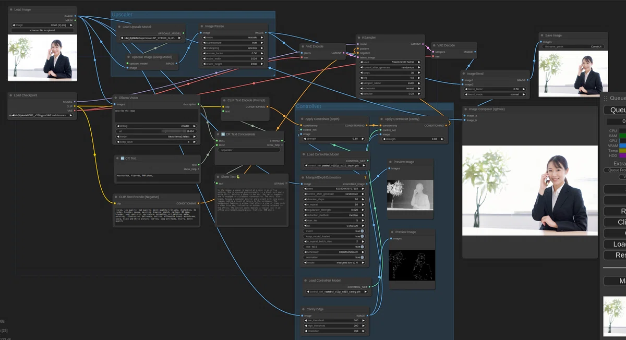This screenshot has height=340, width=626.
Task: Collapse the Apply ControlNet (depth) node
Action: [x=302, y=119]
